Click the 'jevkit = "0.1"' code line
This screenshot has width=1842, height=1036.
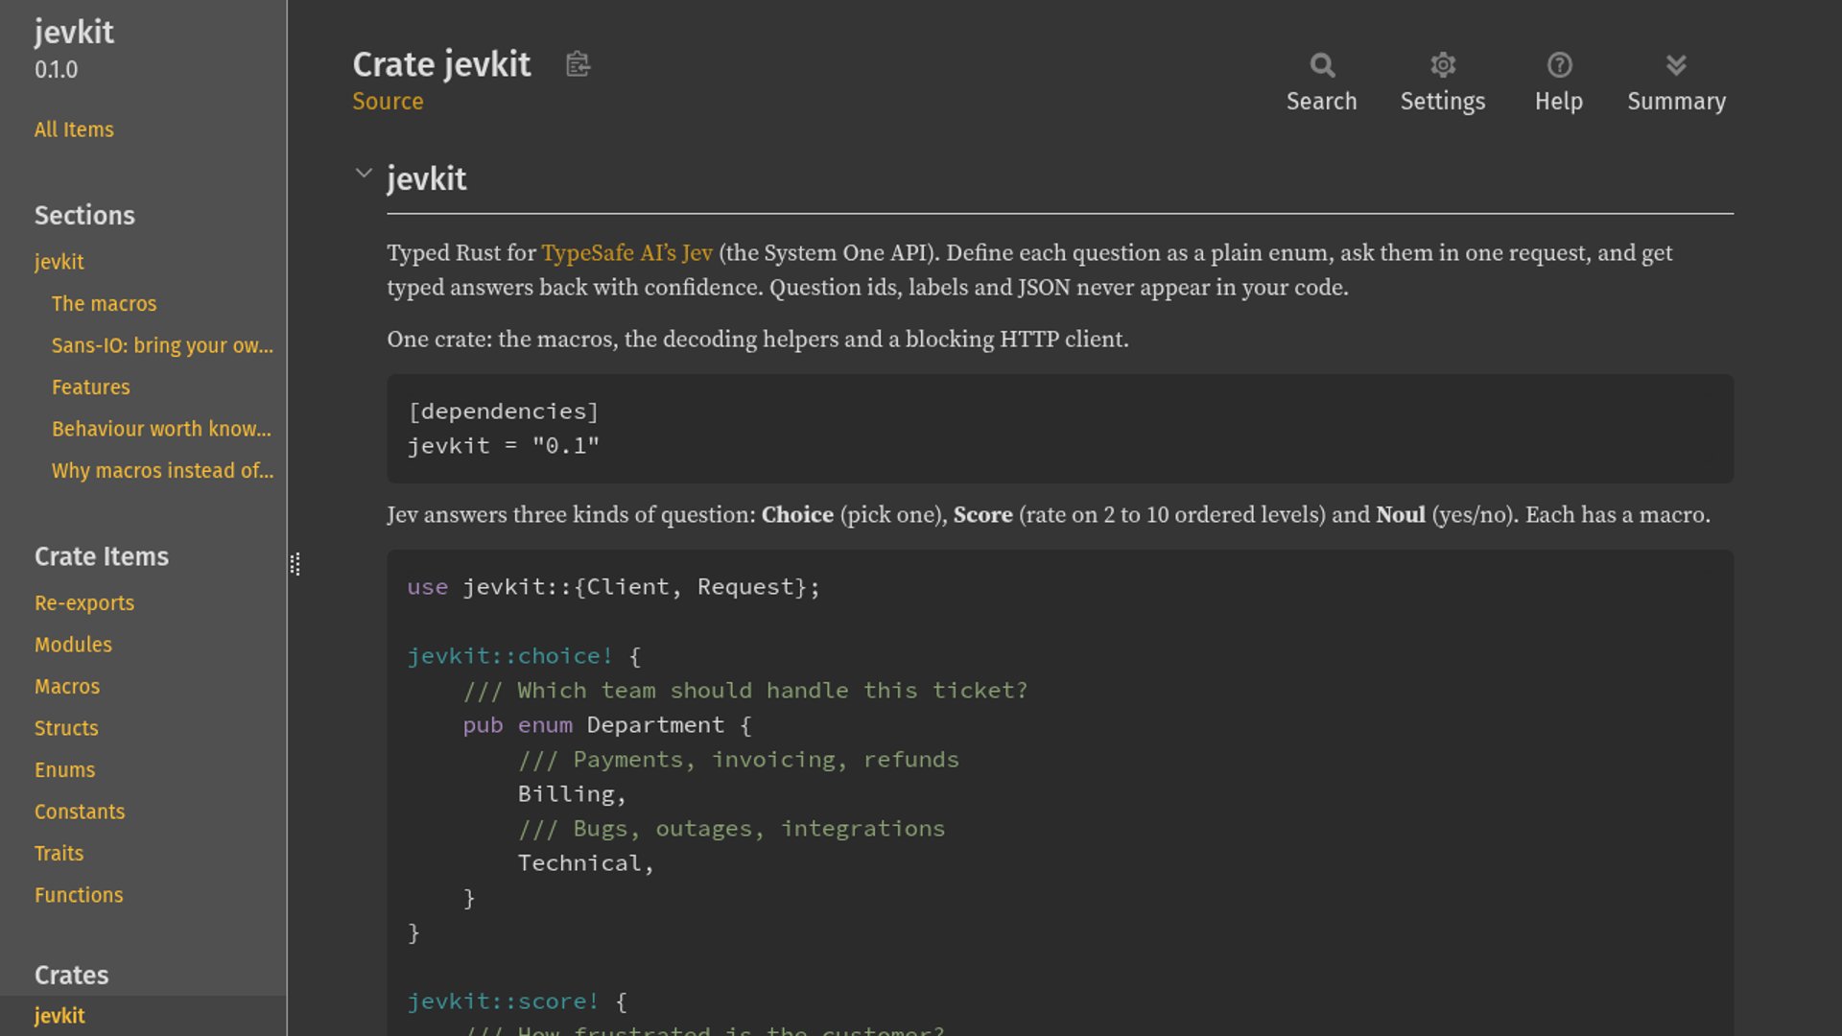tap(504, 446)
